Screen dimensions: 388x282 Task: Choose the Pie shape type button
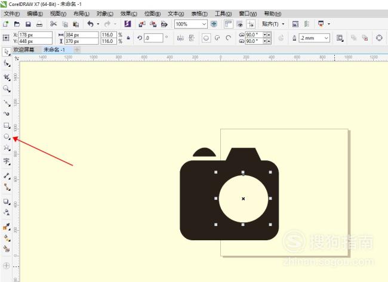217,38
